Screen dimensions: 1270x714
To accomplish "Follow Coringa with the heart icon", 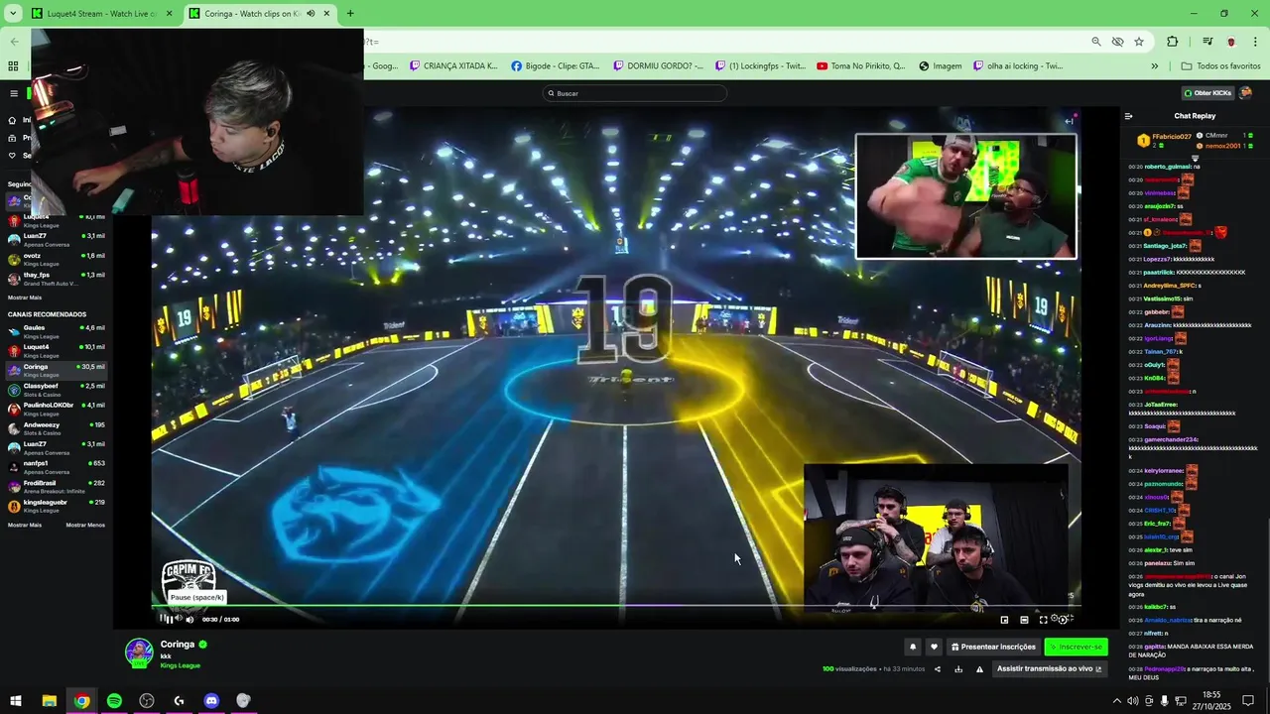I will pos(934,647).
